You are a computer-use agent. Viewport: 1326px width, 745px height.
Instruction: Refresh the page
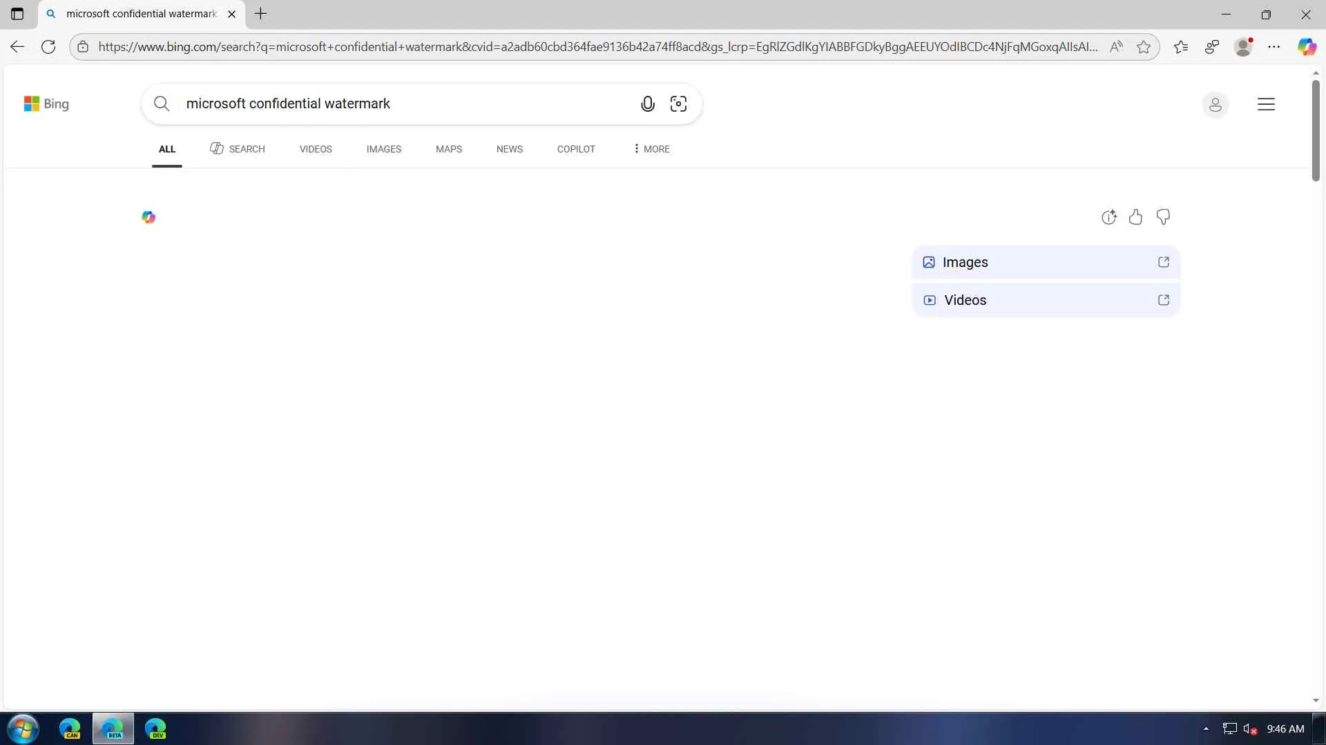click(48, 47)
